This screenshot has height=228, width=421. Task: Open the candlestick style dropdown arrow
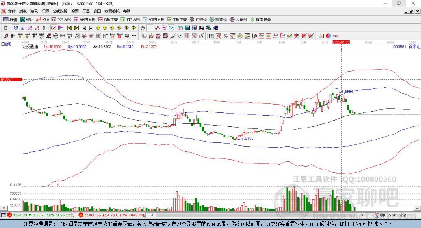pyautogui.click(x=48, y=28)
